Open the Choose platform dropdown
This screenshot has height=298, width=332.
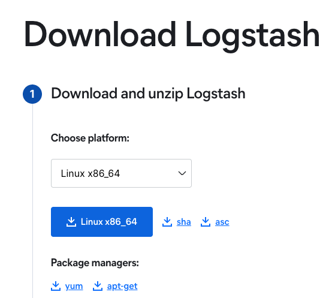click(x=121, y=173)
